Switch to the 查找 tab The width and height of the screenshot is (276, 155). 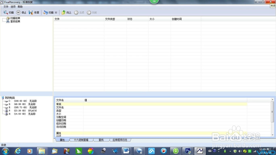pyautogui.click(x=101, y=140)
